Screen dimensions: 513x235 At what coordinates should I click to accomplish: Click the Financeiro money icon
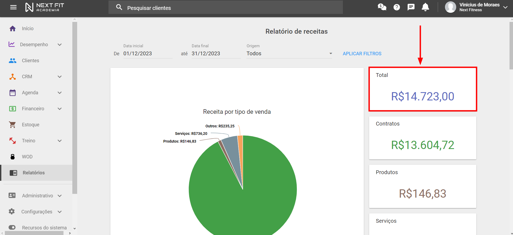pyautogui.click(x=13, y=109)
